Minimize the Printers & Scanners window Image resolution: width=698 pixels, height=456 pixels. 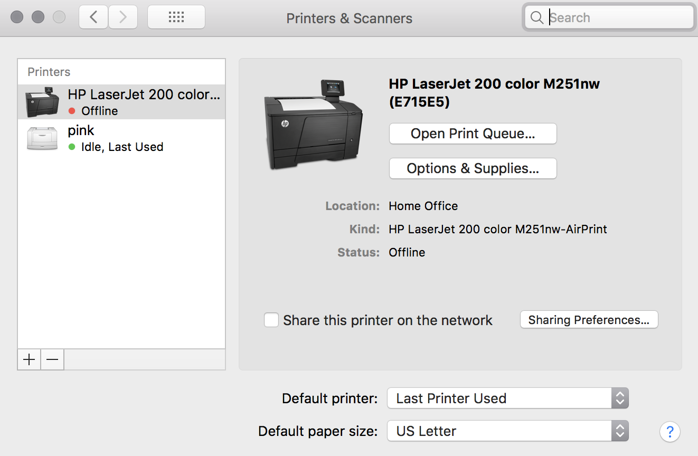pos(38,17)
